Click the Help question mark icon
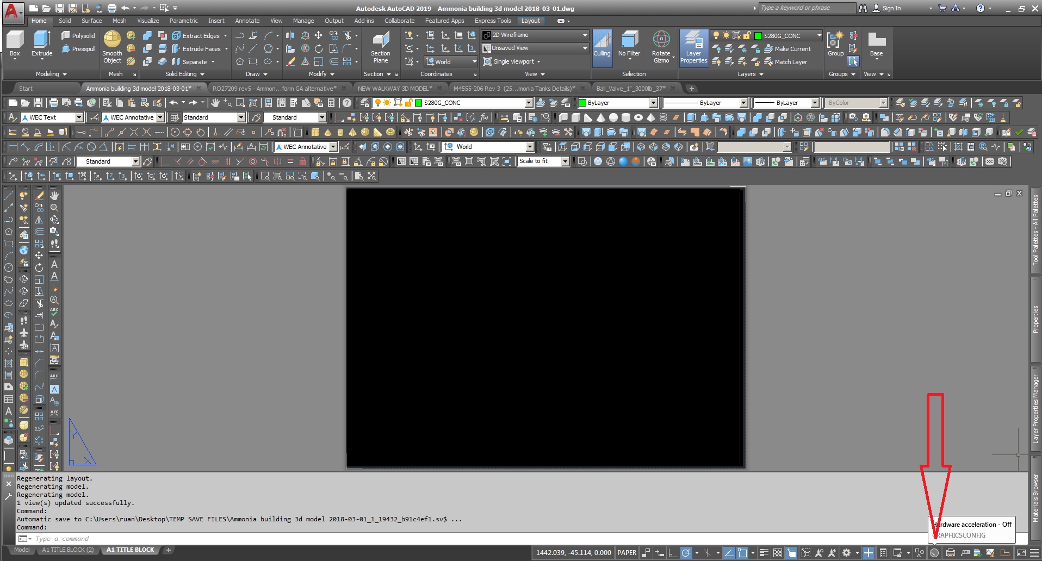Screen dimensions: 1042x561 (980, 8)
